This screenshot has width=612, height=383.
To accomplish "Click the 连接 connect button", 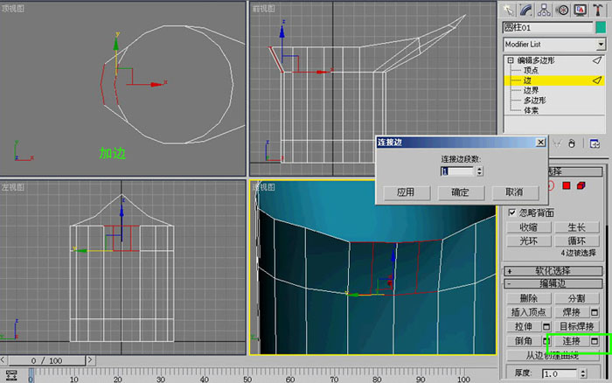I will coord(572,341).
